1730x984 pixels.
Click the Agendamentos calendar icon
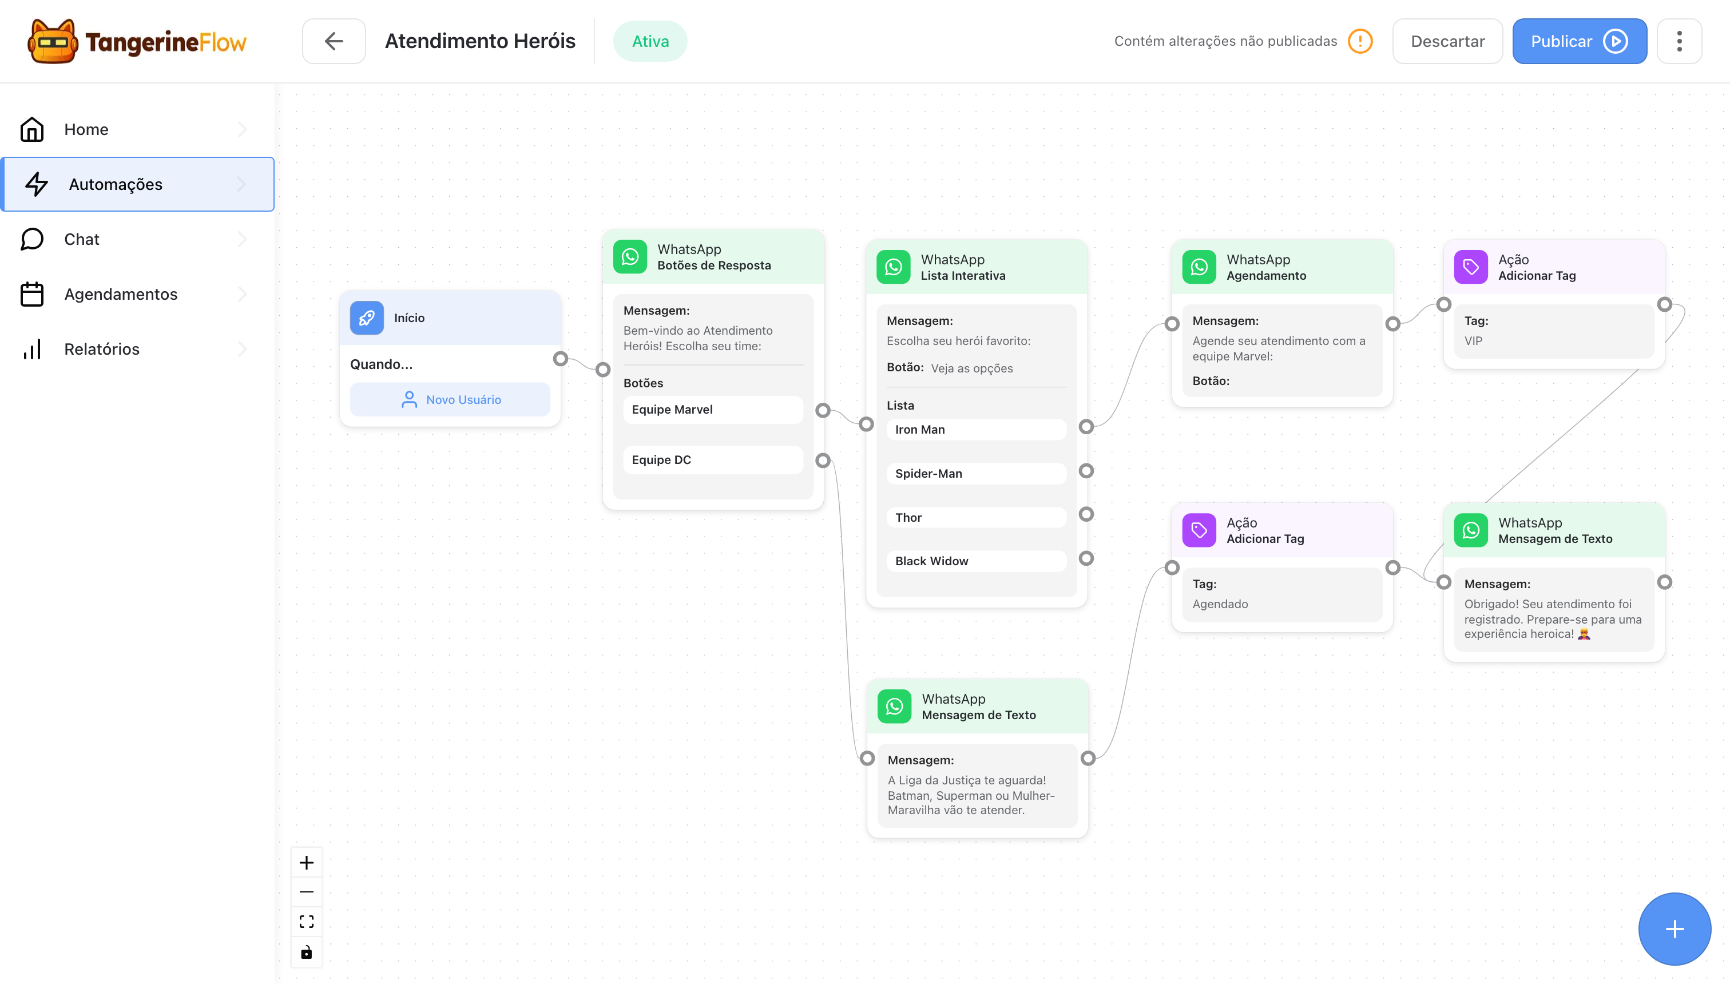tap(32, 294)
